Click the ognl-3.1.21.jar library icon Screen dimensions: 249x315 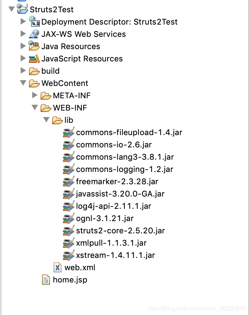click(69, 218)
